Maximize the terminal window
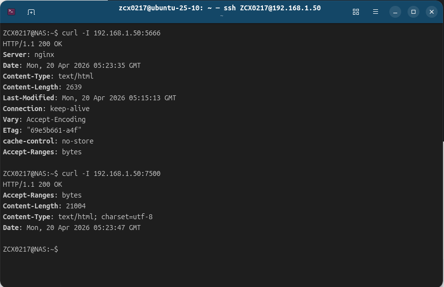Screen dimensions: 444x287 point(413,12)
